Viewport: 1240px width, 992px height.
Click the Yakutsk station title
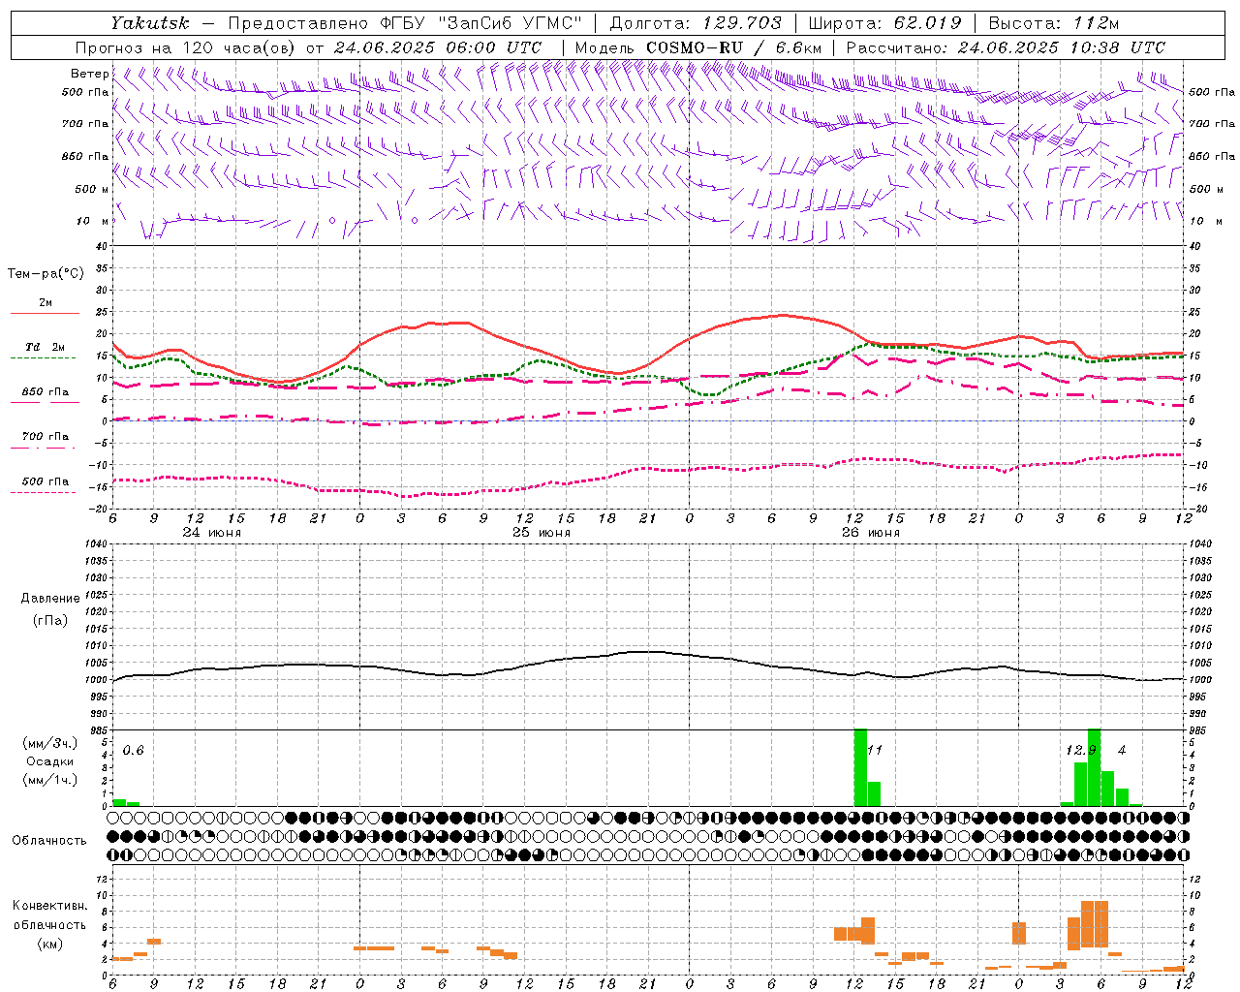coord(149,23)
